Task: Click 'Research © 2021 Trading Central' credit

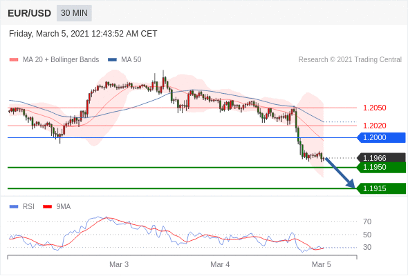Action: click(350, 60)
